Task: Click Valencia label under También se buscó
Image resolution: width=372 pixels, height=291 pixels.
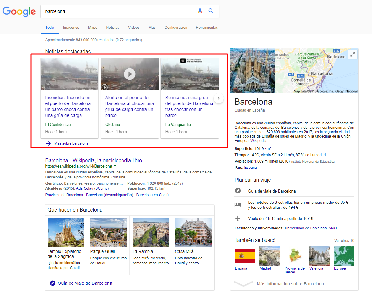Action: click(316, 268)
